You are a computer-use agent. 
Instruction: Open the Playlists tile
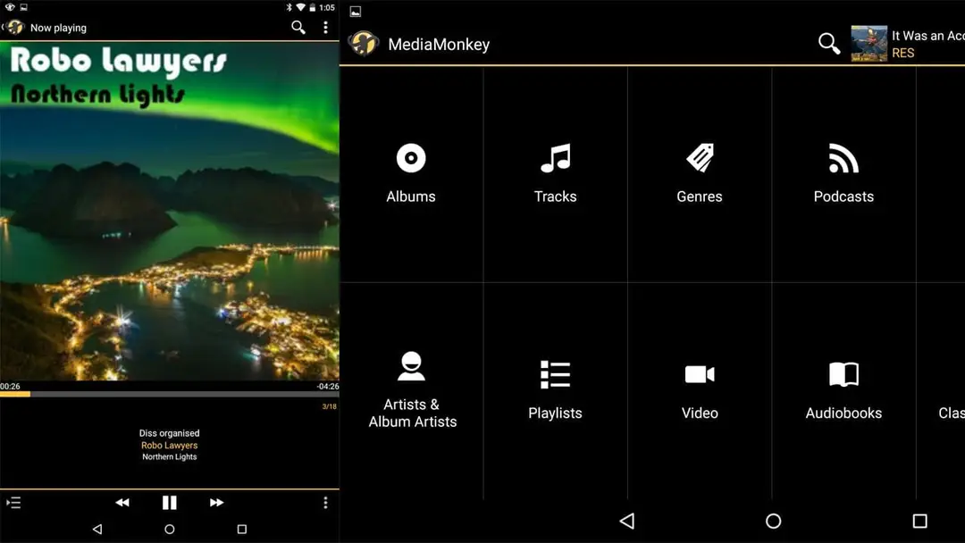(555, 390)
